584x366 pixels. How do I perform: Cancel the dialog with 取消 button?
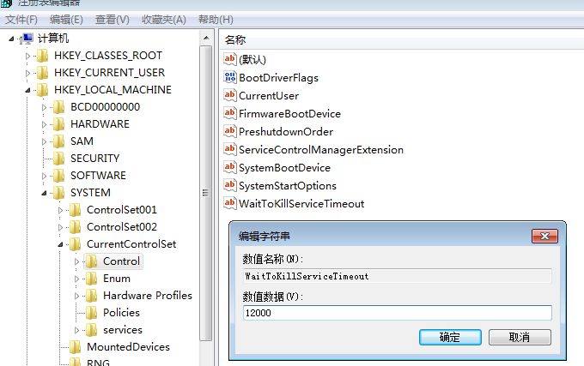tap(520, 337)
